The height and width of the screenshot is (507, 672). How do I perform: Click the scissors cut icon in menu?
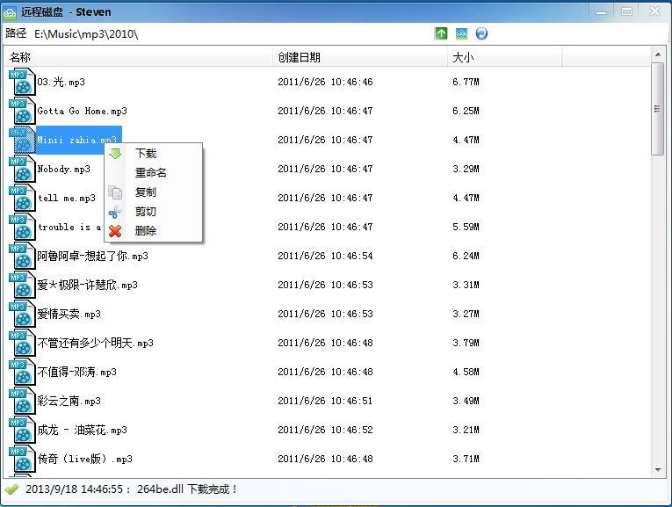[x=115, y=212]
